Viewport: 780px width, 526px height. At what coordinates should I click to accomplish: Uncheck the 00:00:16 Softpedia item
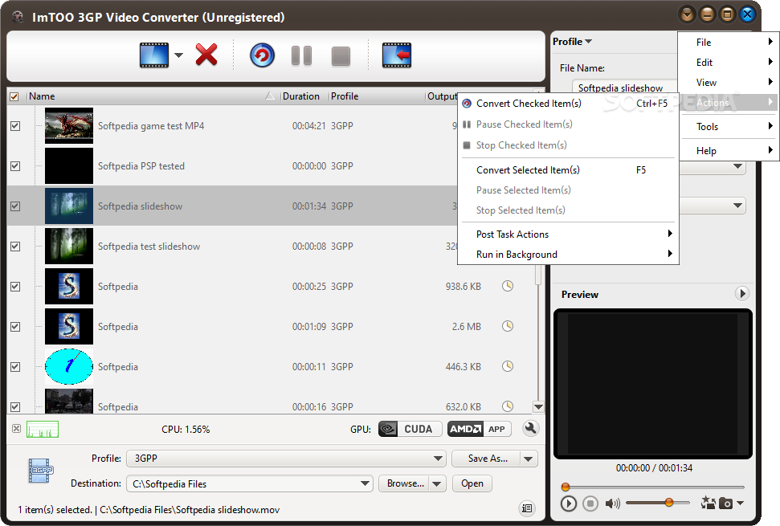(x=15, y=406)
